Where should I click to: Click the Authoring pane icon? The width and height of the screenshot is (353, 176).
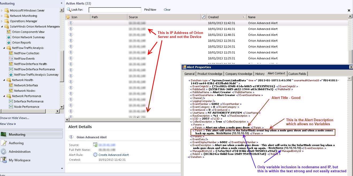(3, 143)
